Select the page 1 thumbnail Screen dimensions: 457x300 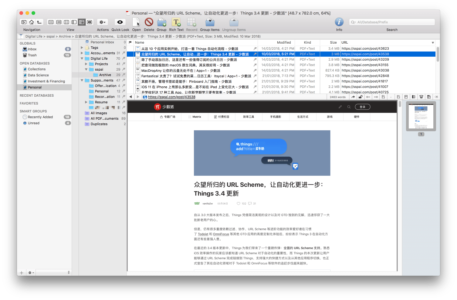[x=421, y=116]
